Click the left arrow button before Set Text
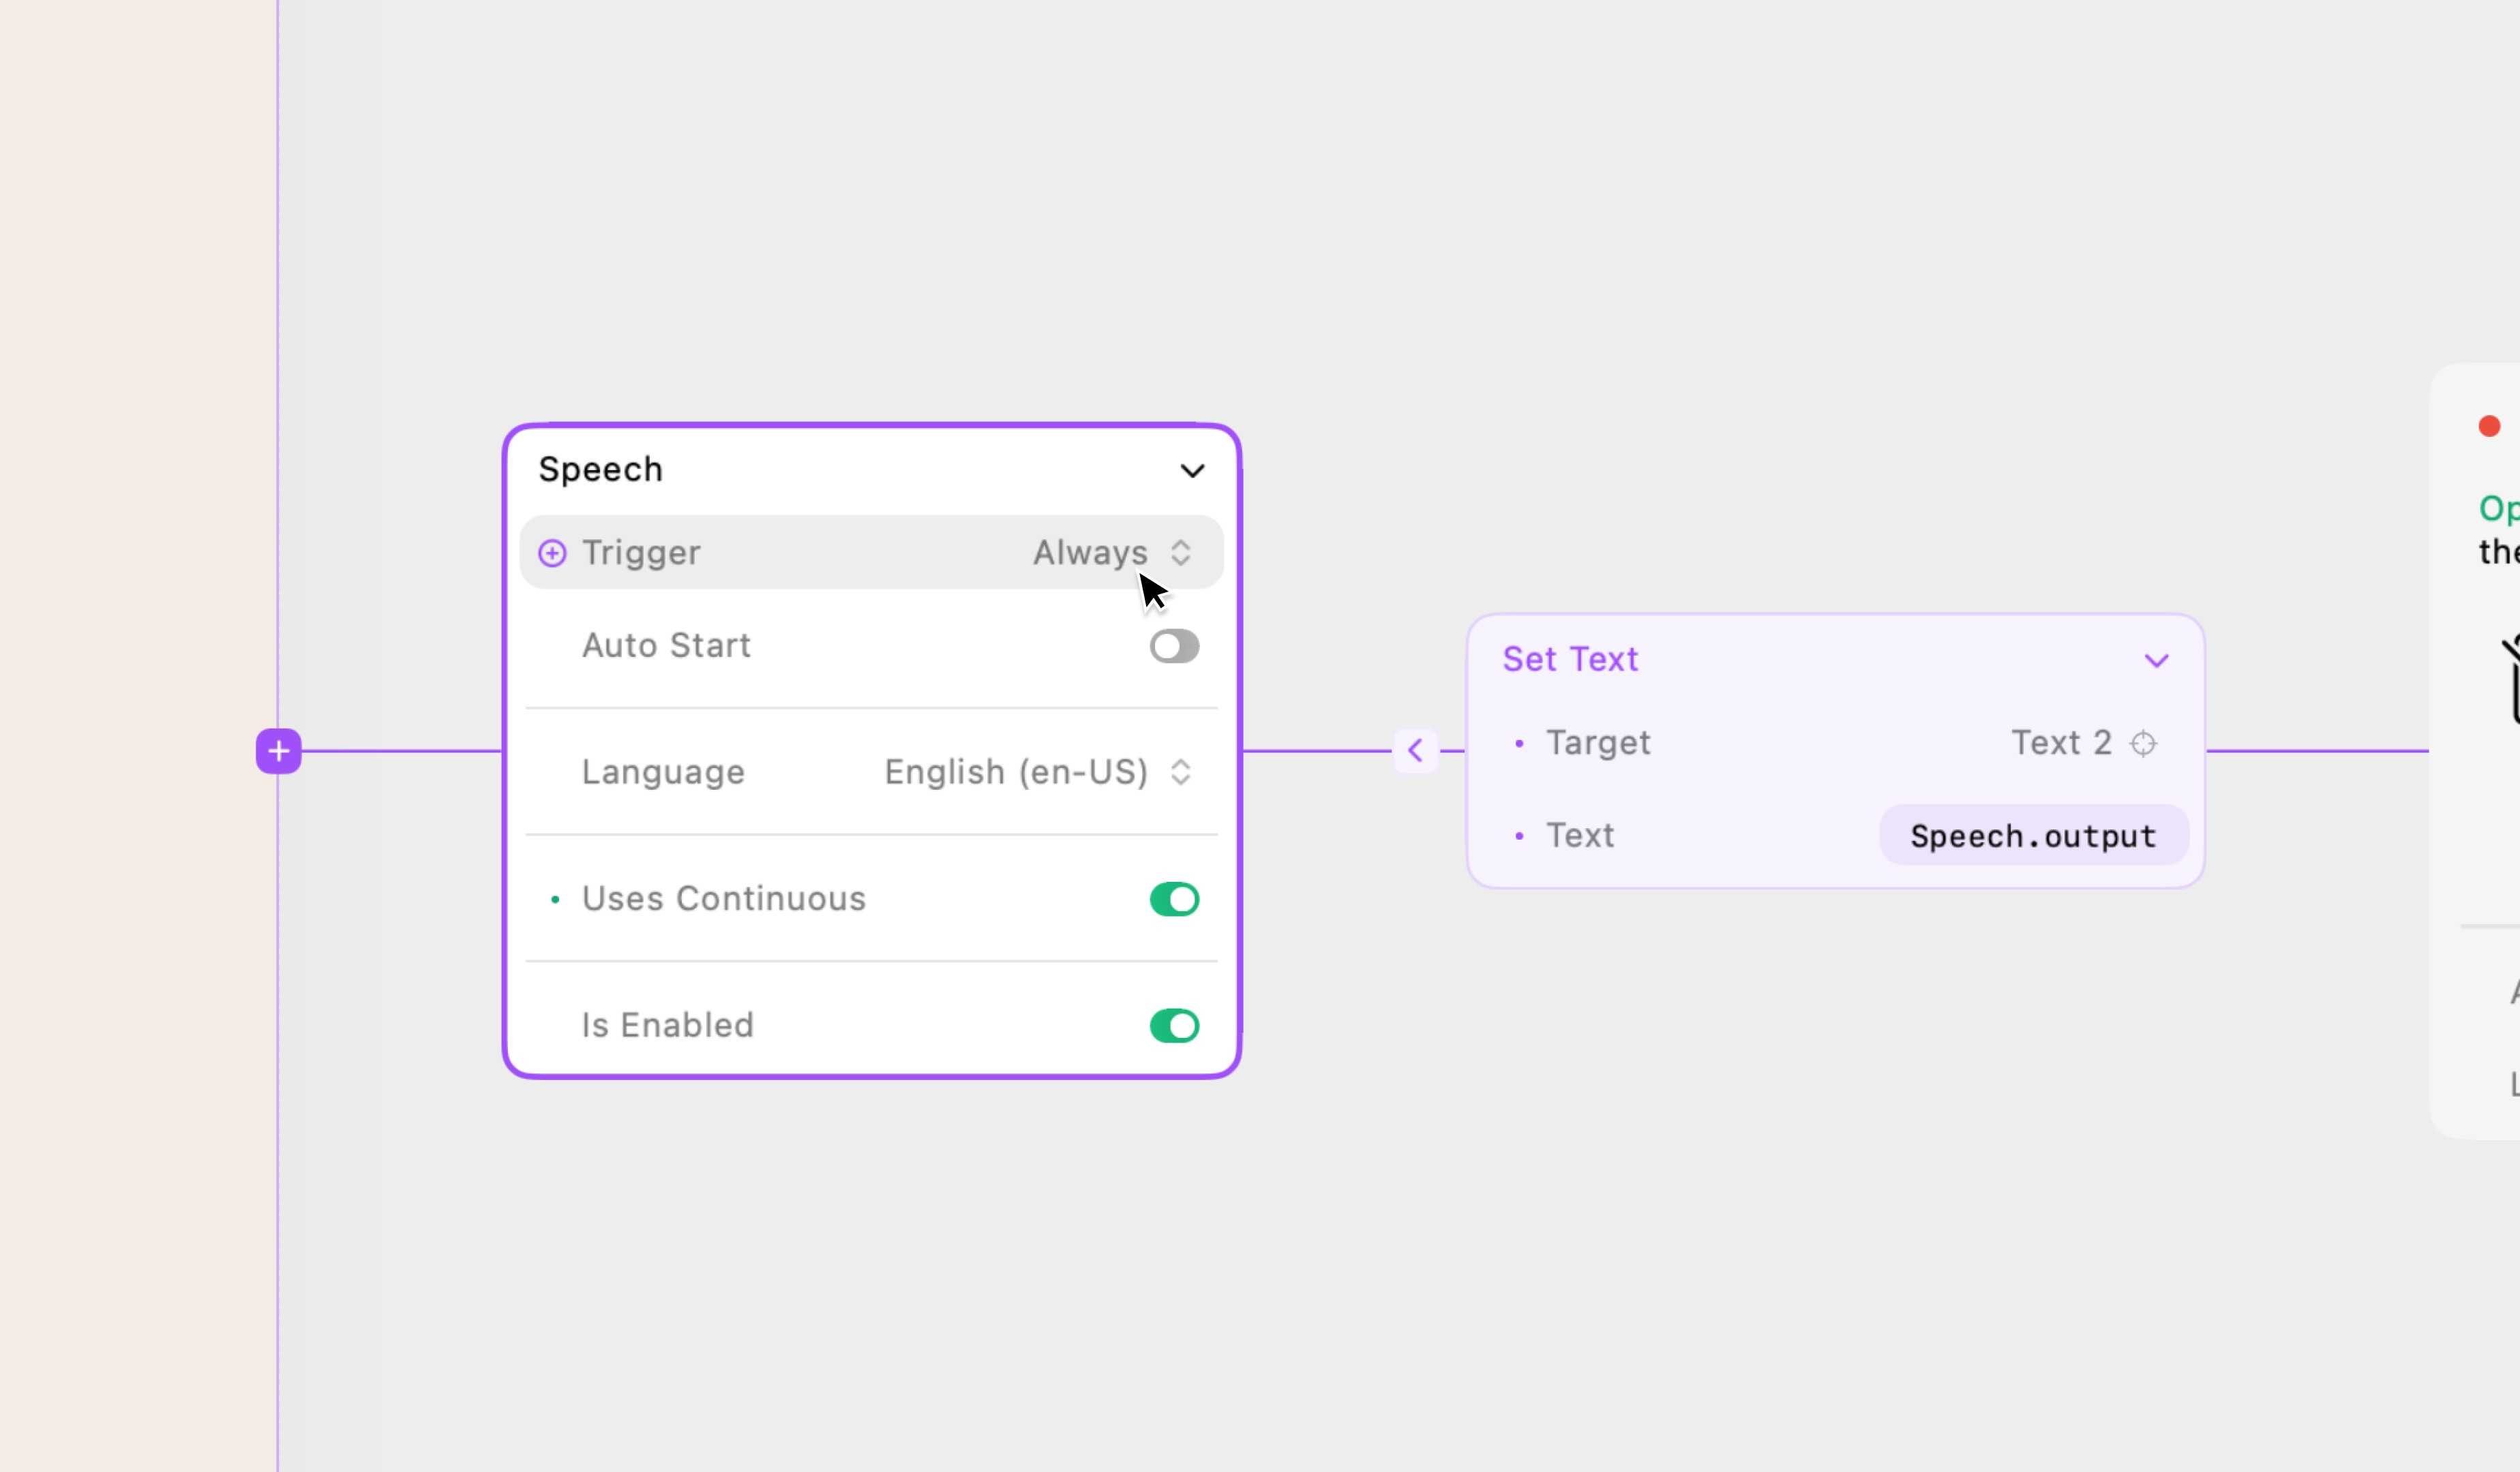The height and width of the screenshot is (1472, 2520). pos(1415,750)
